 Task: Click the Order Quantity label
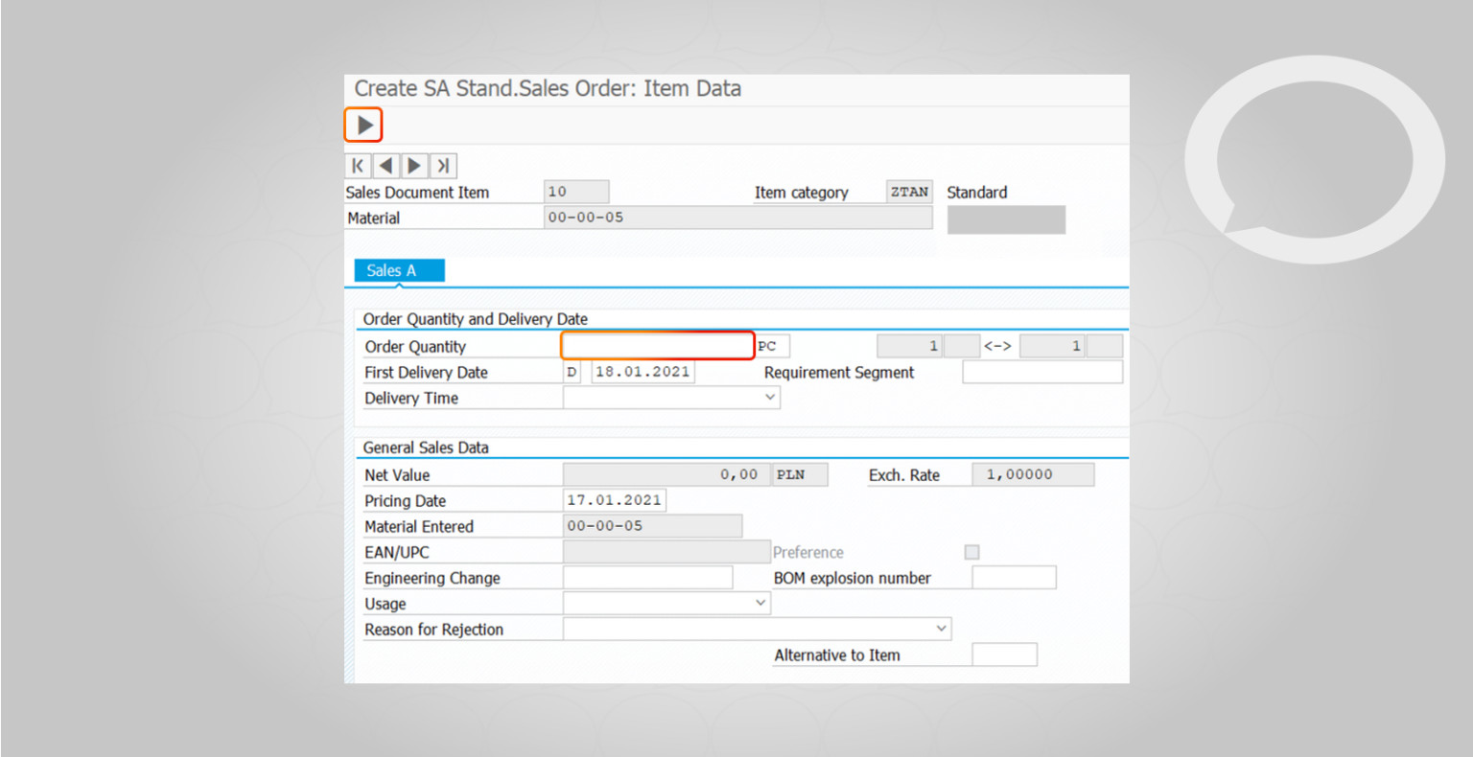[415, 347]
